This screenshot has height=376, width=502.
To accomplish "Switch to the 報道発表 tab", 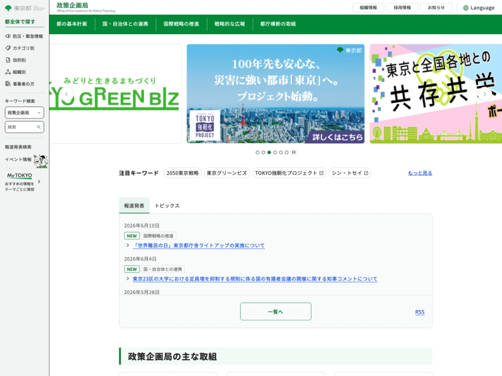I will (134, 205).
